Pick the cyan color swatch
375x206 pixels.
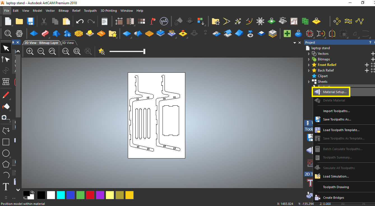pos(61,195)
